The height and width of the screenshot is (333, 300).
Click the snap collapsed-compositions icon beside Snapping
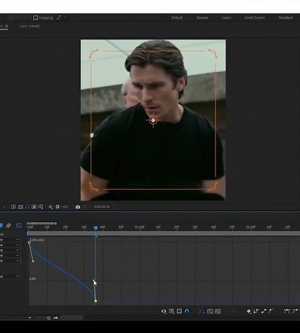pyautogui.click(x=58, y=18)
